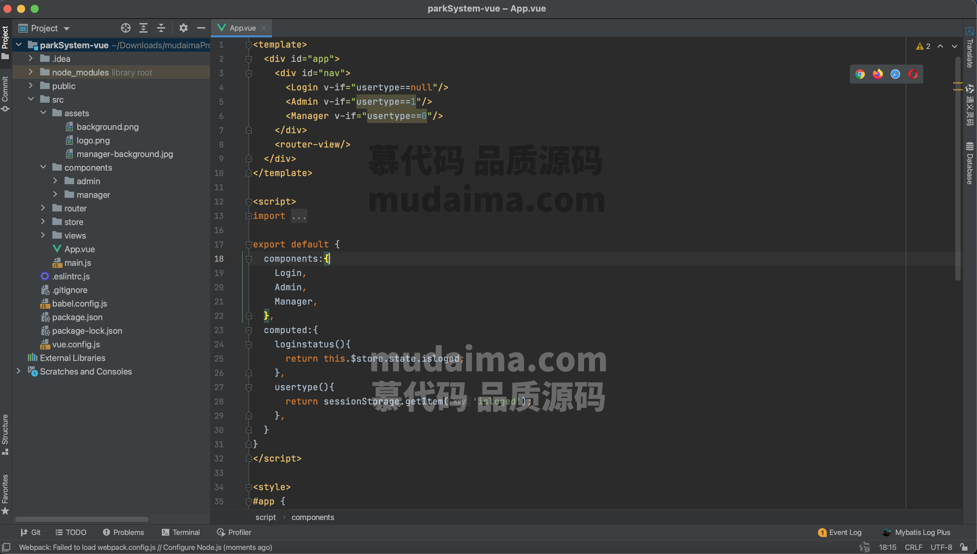
Task: Hide the Project panel with minus icon
Action: point(201,28)
